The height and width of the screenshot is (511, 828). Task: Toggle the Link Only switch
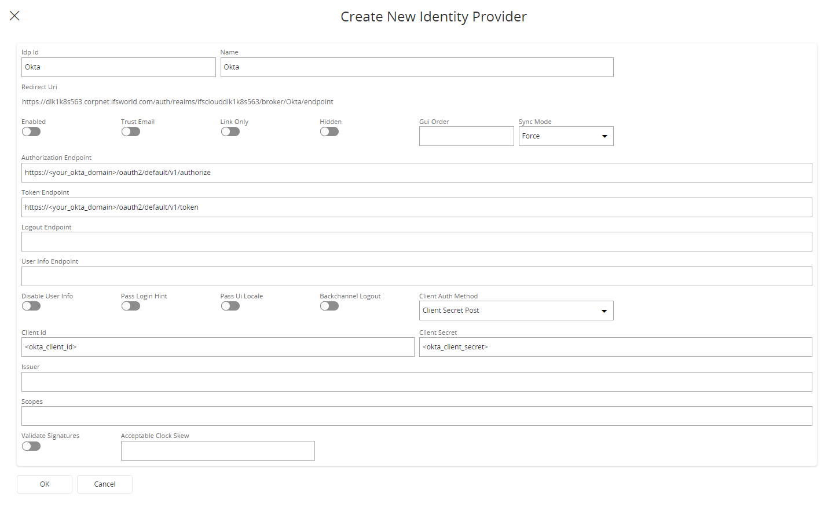click(x=230, y=132)
